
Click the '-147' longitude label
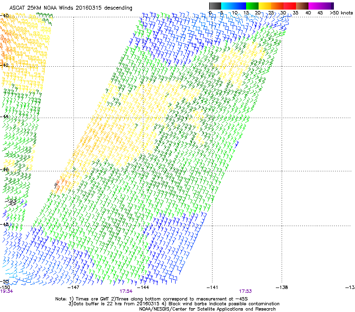(73, 288)
